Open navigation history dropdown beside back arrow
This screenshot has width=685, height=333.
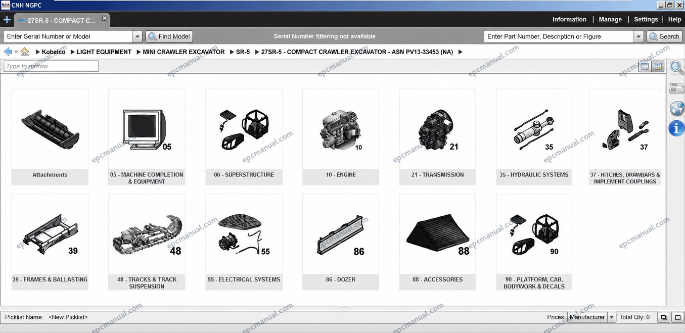tap(16, 52)
